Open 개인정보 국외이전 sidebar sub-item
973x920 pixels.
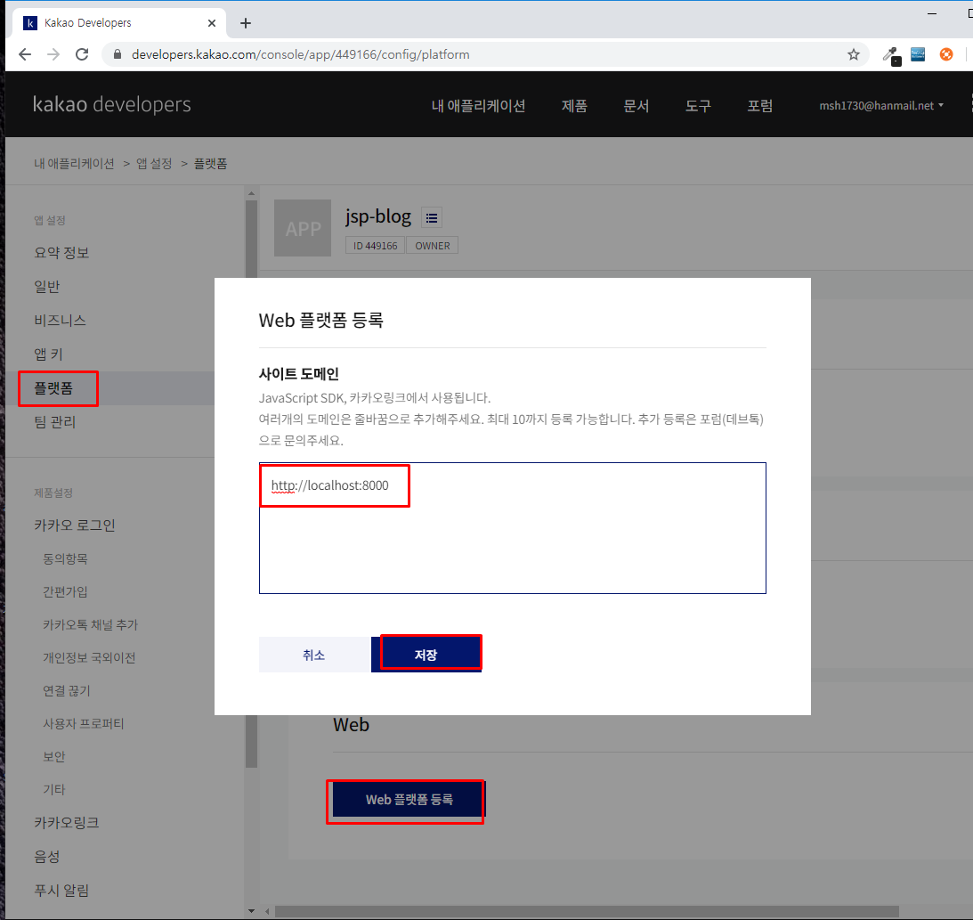[x=89, y=657]
